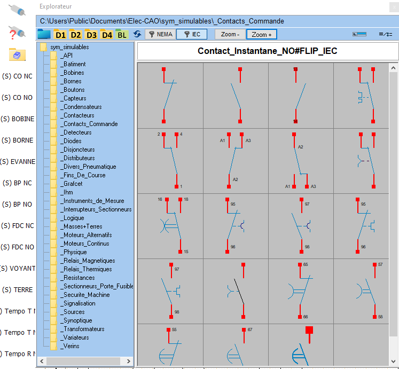
Task: Click the blue root folder icon
Action: (x=44, y=35)
